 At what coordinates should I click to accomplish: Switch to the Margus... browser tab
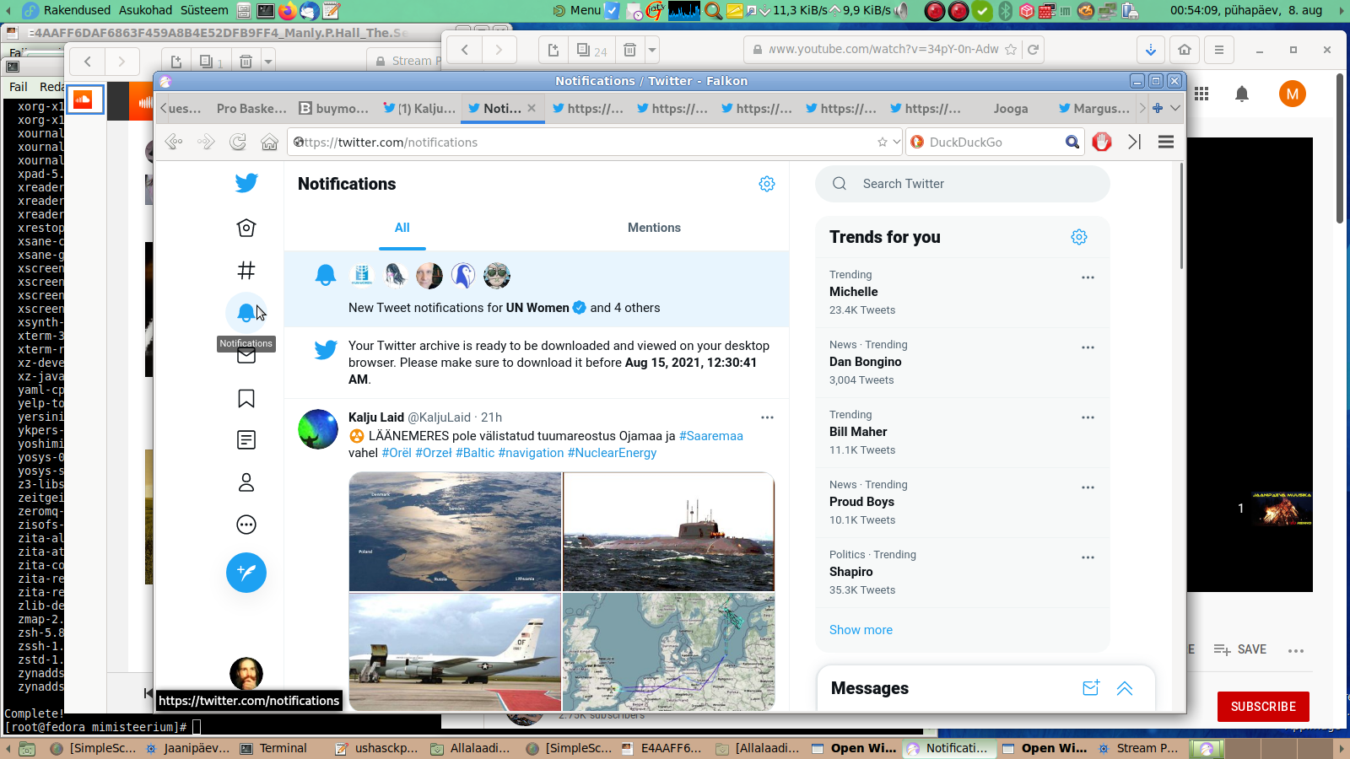pos(1093,108)
